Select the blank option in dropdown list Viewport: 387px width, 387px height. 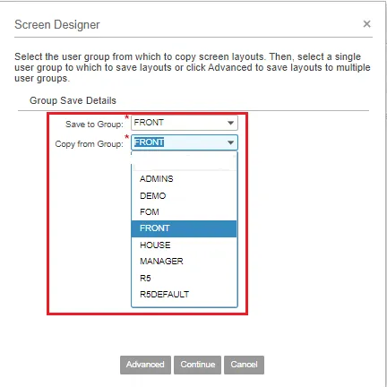click(184, 162)
